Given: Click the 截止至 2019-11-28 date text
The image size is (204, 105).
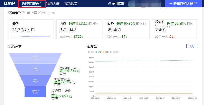Looking at the screenshot, I should pyautogui.click(x=41, y=13).
